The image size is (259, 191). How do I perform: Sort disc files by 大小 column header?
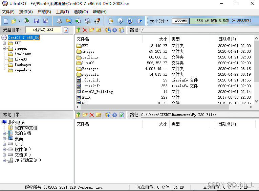(x=156, y=39)
